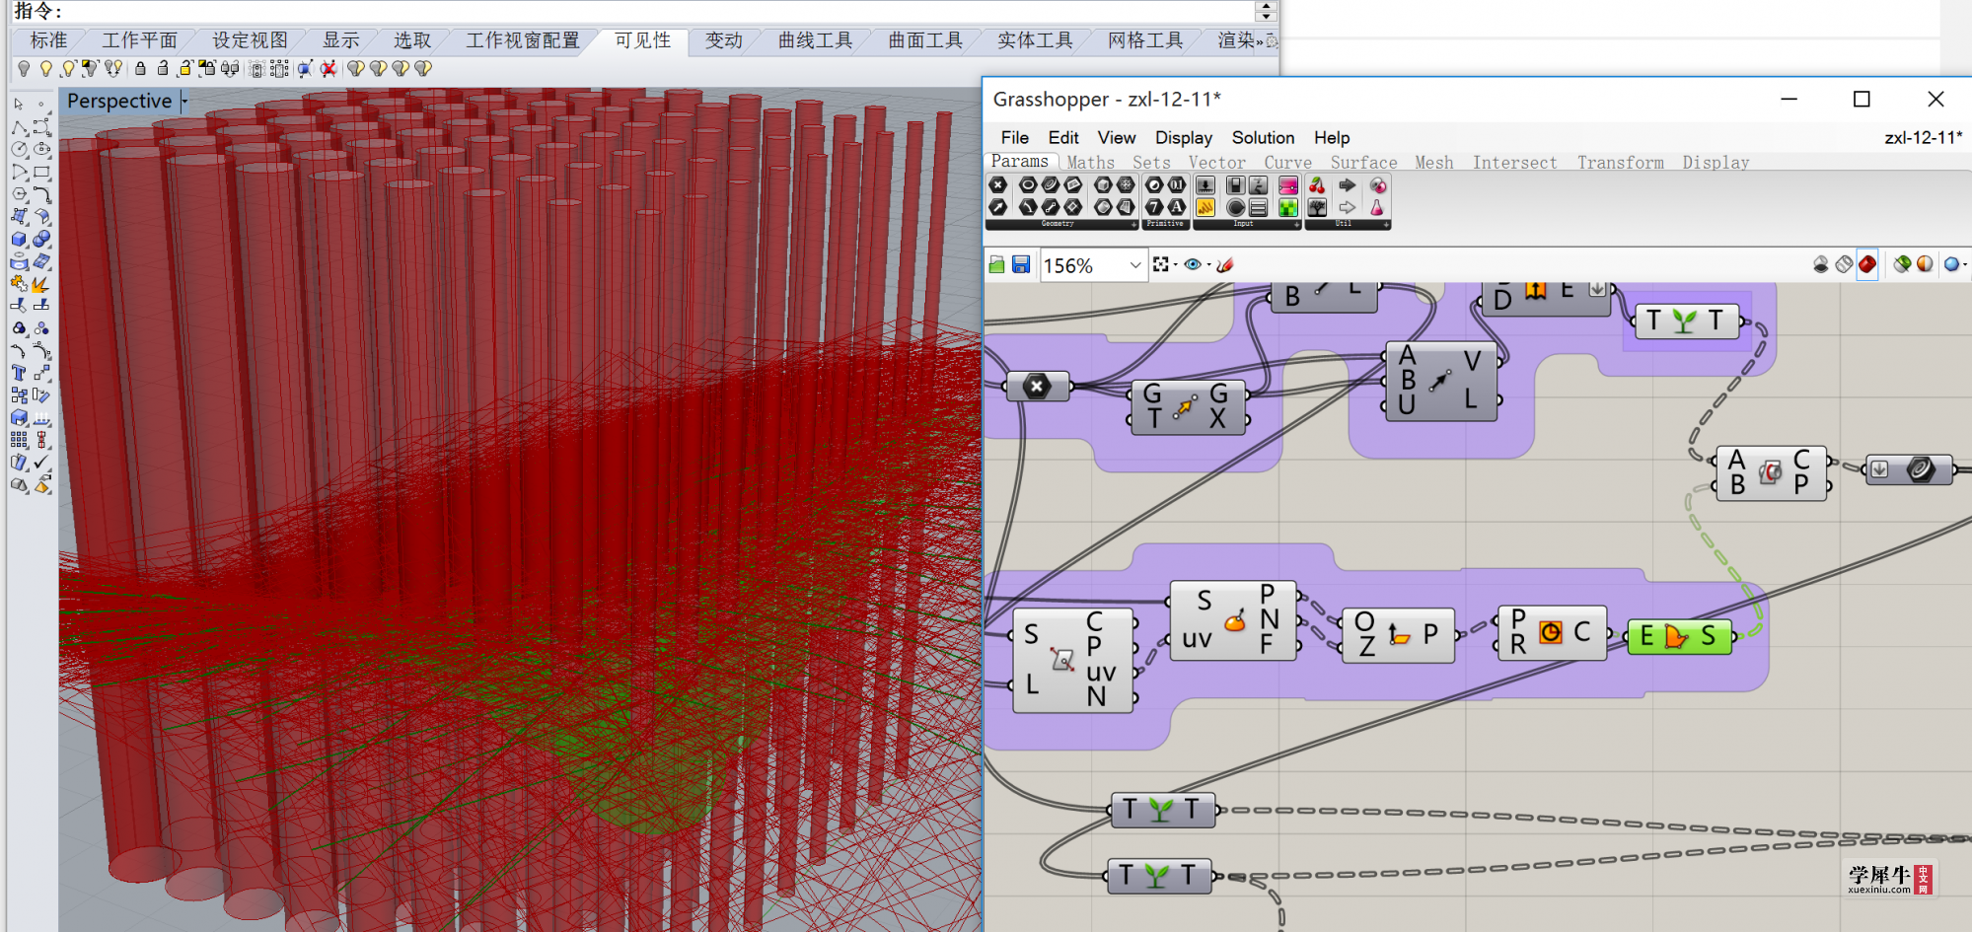
Task: Click the Swap hidden and visible bulbs icon
Action: click(x=113, y=68)
